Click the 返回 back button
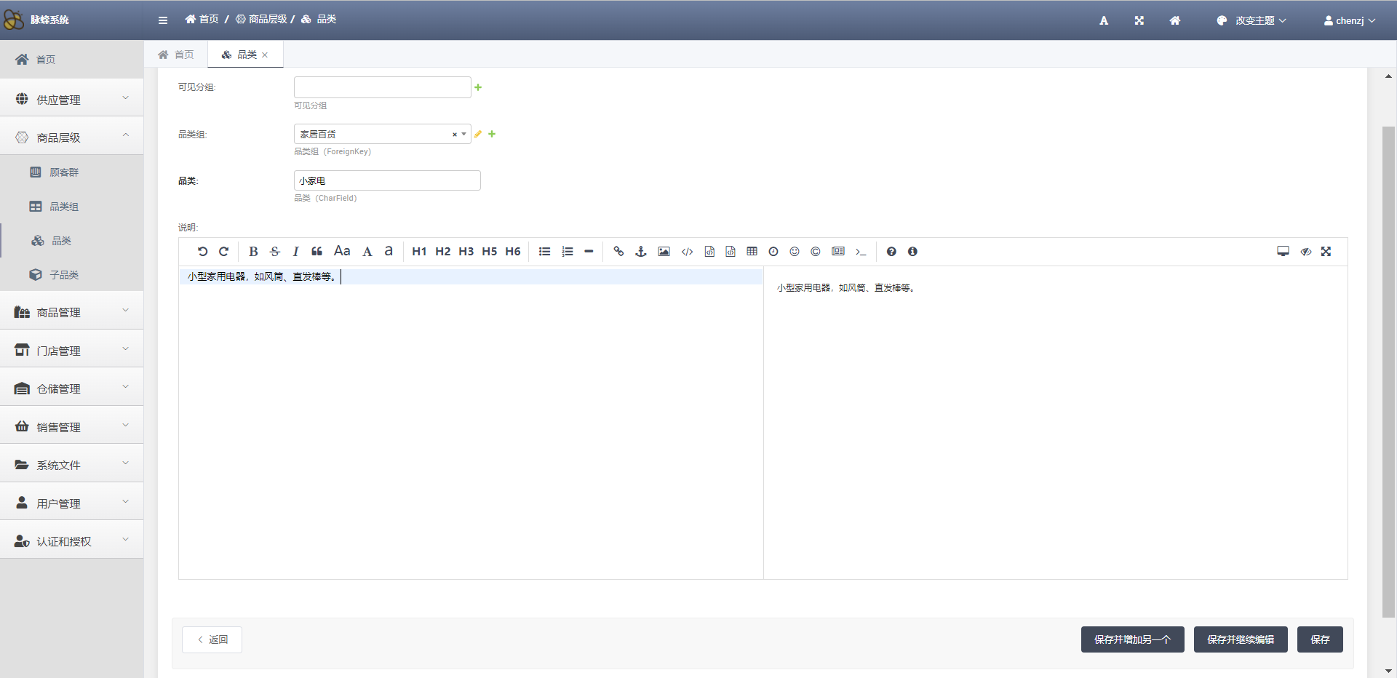This screenshot has width=1397, height=678. pyautogui.click(x=212, y=639)
